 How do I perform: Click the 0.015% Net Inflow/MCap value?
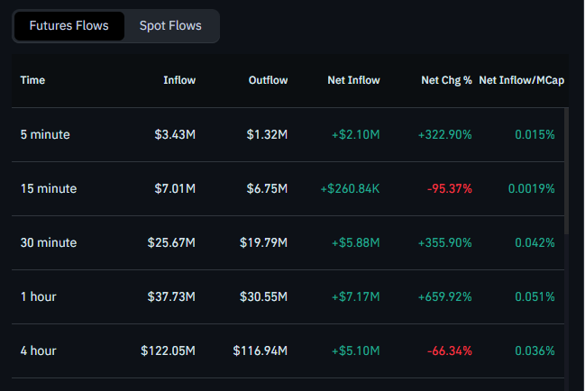[535, 134]
